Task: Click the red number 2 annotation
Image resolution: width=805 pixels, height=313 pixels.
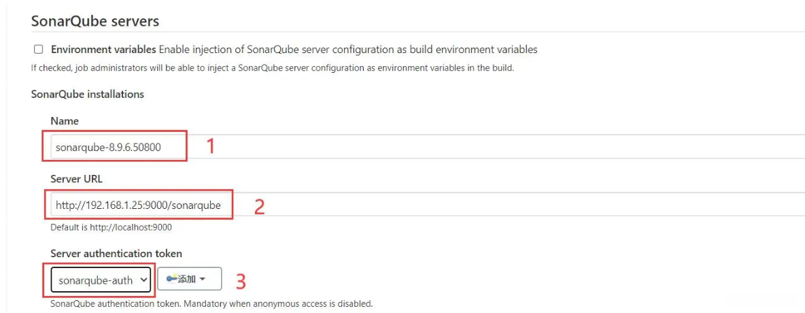Action: pos(259,207)
